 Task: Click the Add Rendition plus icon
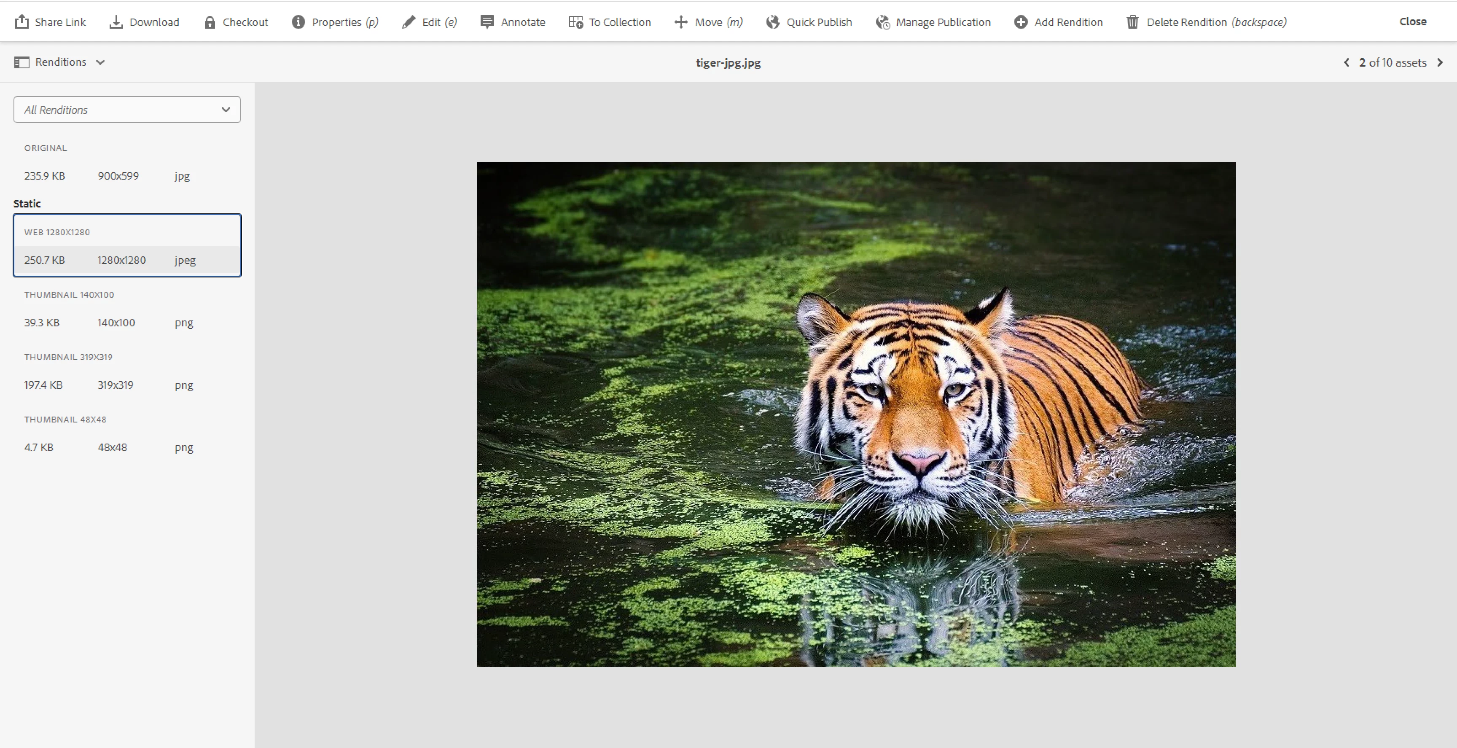click(1021, 22)
